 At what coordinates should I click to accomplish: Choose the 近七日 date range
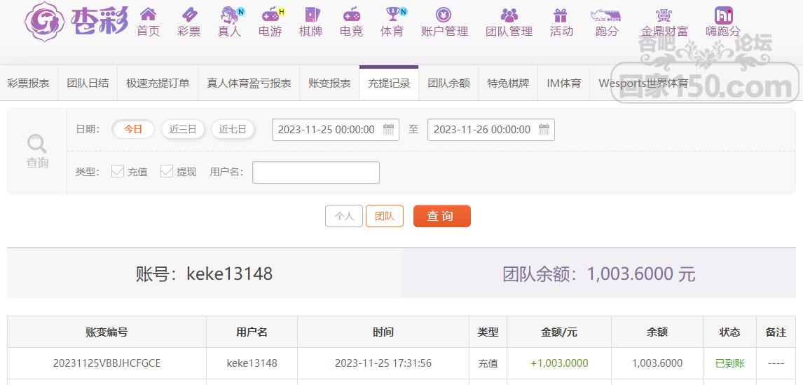232,129
